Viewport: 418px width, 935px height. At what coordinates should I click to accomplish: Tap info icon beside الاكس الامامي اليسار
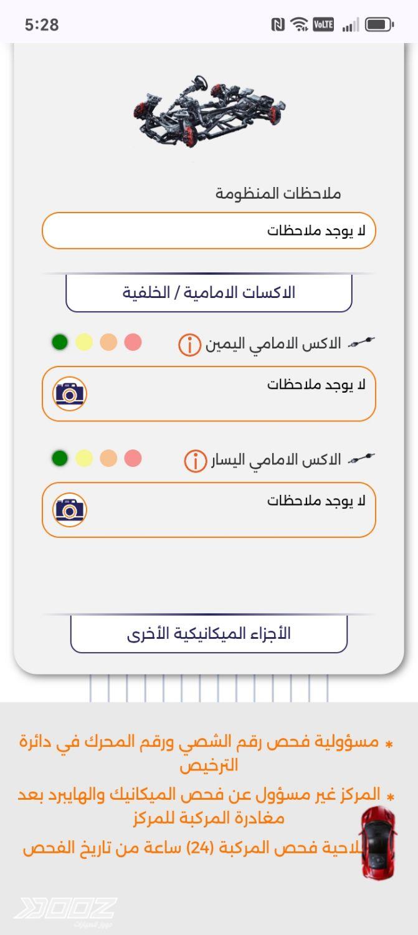195,461
